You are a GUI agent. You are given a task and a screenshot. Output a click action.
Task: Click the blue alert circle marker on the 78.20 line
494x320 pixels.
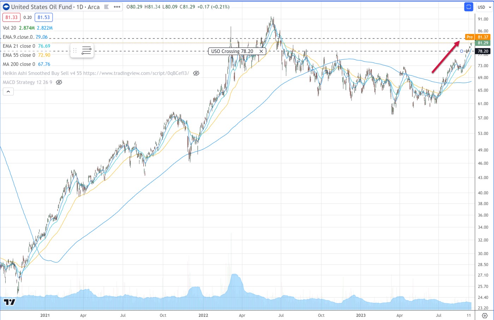pos(462,51)
